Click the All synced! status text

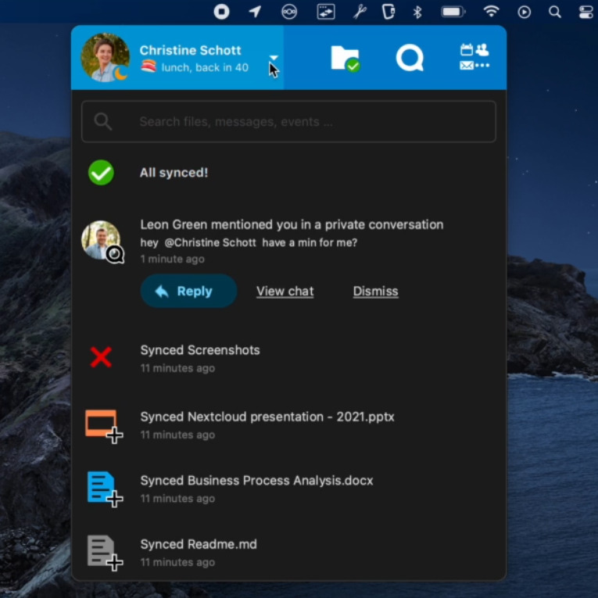point(174,173)
